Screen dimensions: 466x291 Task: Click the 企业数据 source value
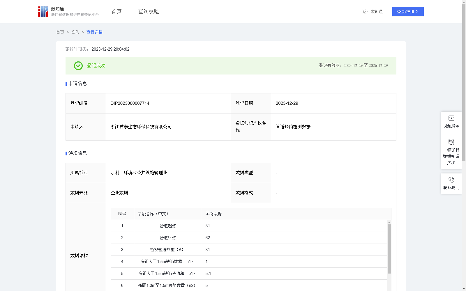click(x=119, y=193)
